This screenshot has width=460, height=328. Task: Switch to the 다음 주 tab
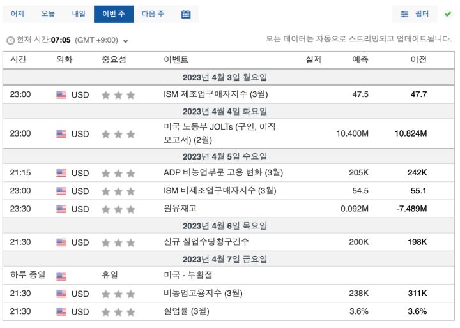153,14
